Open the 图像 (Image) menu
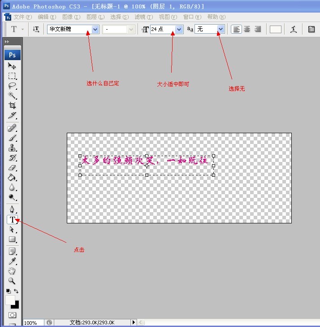This screenshot has height=327, width=320. (x=71, y=17)
